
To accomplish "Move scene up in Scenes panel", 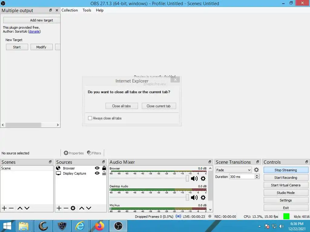I will 20,208.
